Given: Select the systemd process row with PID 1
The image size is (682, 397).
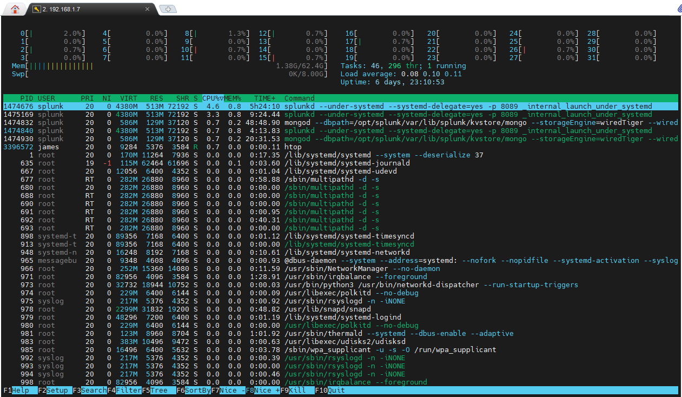Looking at the screenshot, I should click(x=341, y=155).
